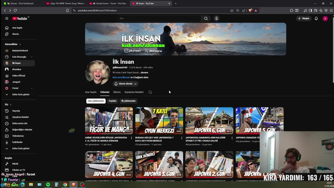Open options menu for the Osaka Kalesi video
334x188 pixels.
pyautogui.click(x=232, y=138)
